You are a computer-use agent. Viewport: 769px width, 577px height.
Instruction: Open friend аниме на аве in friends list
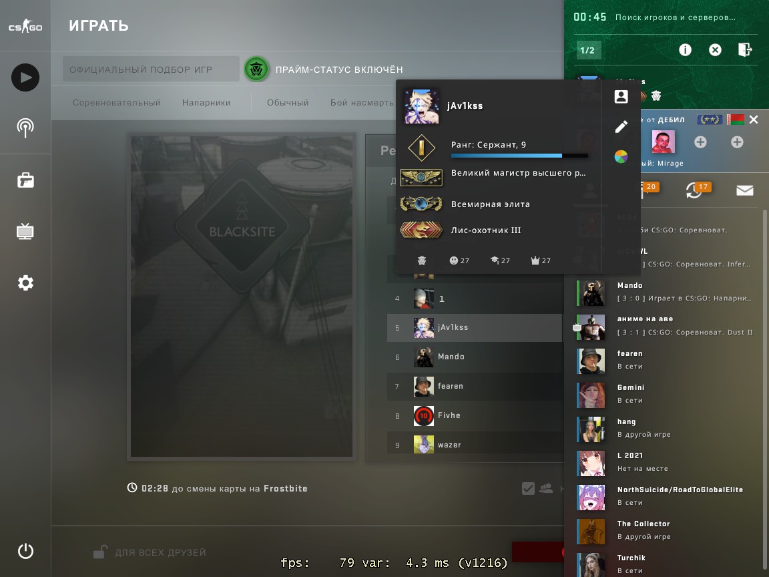click(666, 326)
